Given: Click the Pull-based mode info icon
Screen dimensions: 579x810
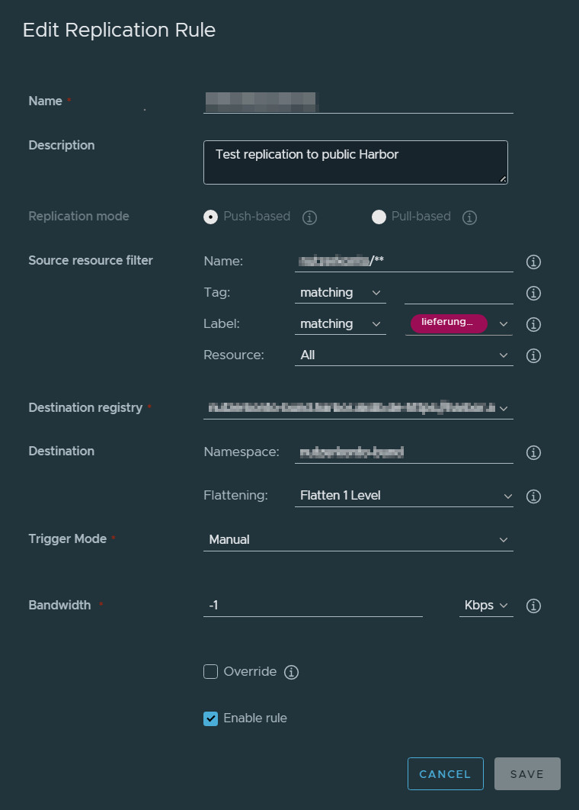Looking at the screenshot, I should (x=469, y=217).
